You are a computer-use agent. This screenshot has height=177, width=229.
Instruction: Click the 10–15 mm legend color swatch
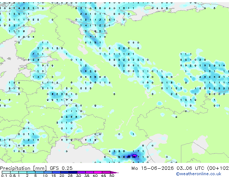48,172
